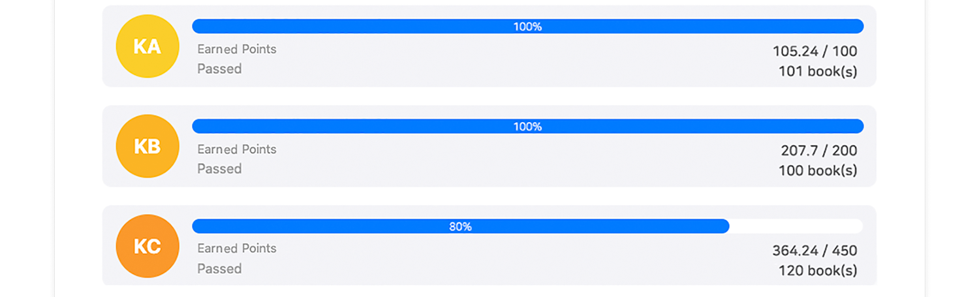Click the 207.7 / 200 points value
This screenshot has width=979, height=297.
point(818,151)
